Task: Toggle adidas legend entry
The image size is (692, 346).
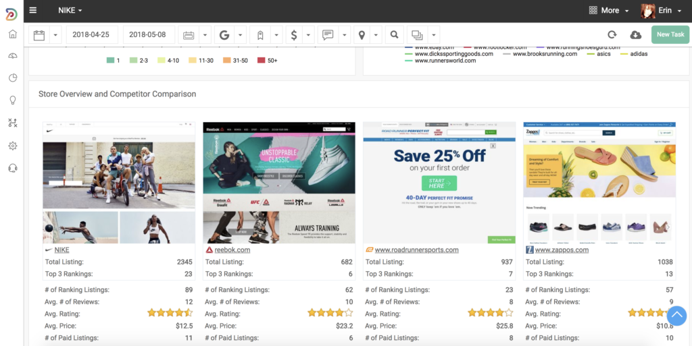Action: [x=634, y=54]
